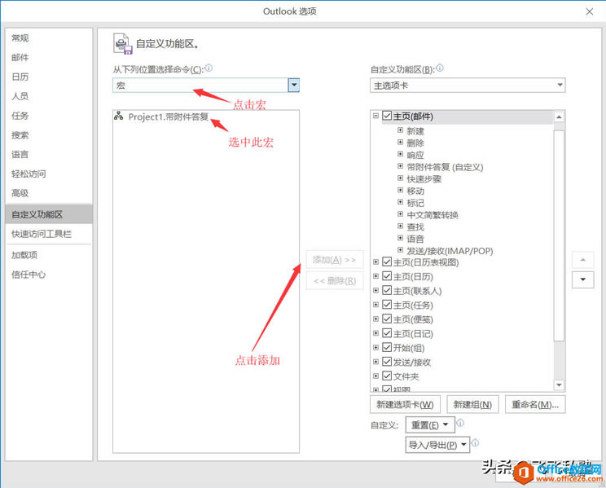Click the << 删除(R) button
Image resolution: width=606 pixels, height=488 pixels.
[x=335, y=281]
